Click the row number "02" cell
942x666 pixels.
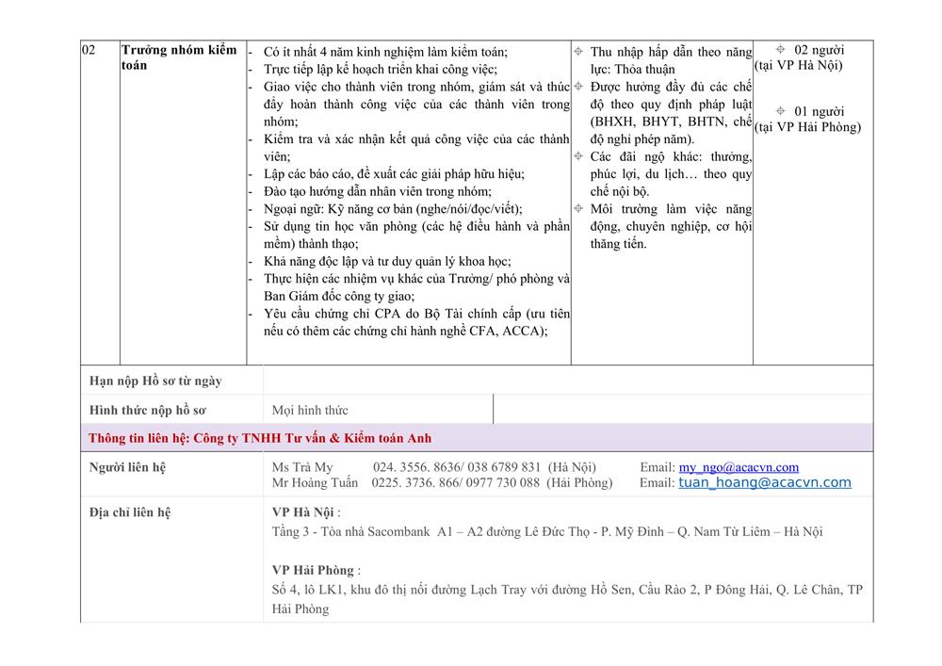coord(89,50)
